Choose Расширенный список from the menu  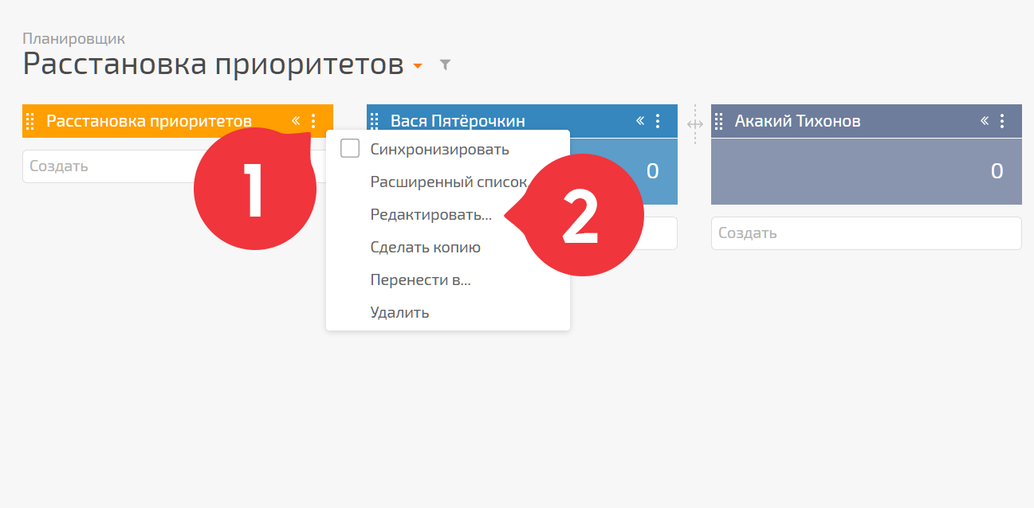(x=449, y=182)
